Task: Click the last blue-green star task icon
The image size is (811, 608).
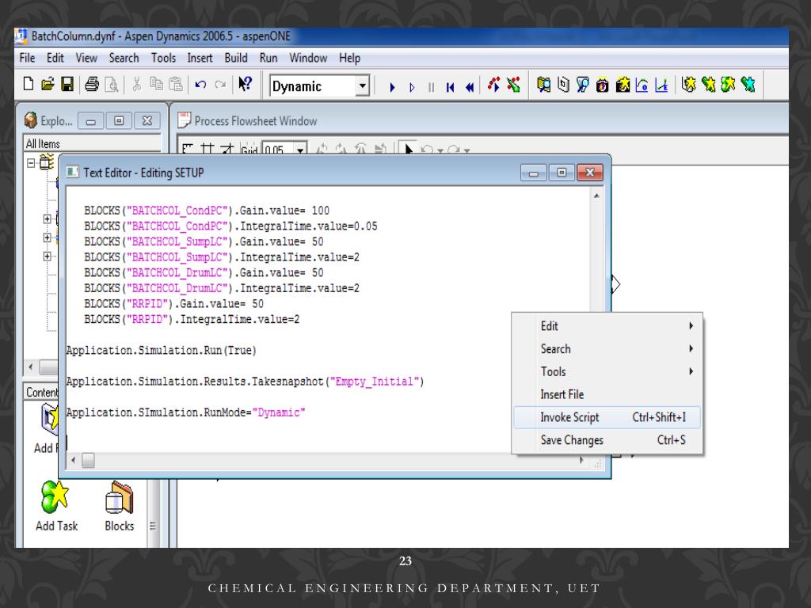Action: (x=748, y=84)
